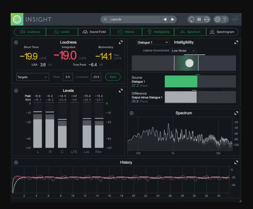253x209 pixels.
Task: Click the L channel level meter
Action: point(37,125)
